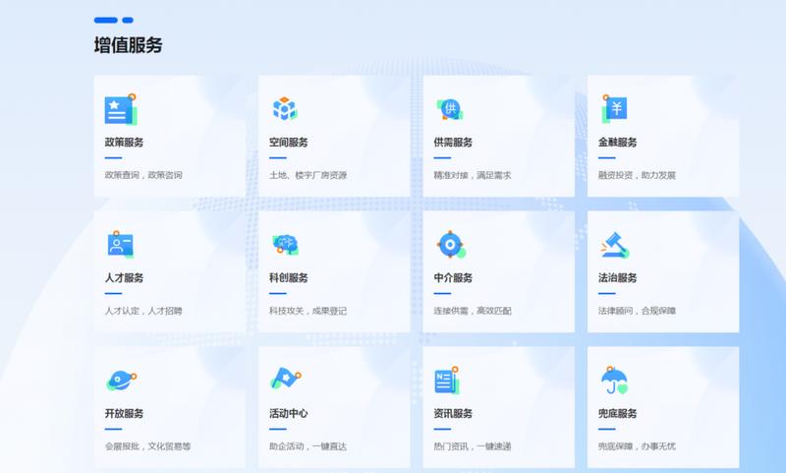Screen dimensions: 786x473
Task: Click the text 政策查询，政策咨询
Action: [143, 175]
